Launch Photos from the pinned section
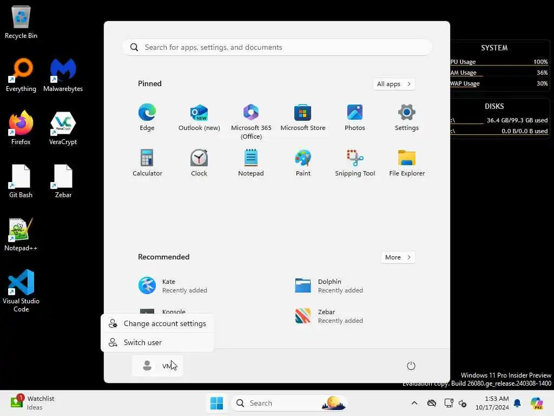 click(x=355, y=118)
